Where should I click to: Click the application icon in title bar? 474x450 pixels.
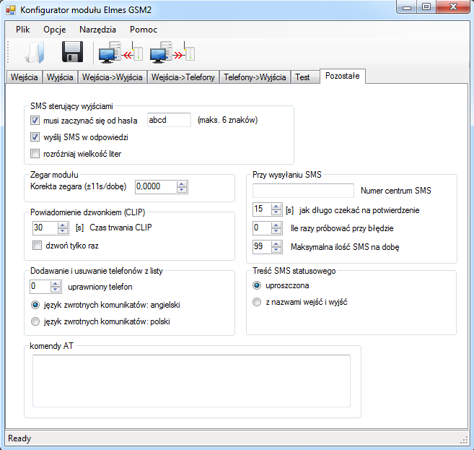(x=11, y=10)
